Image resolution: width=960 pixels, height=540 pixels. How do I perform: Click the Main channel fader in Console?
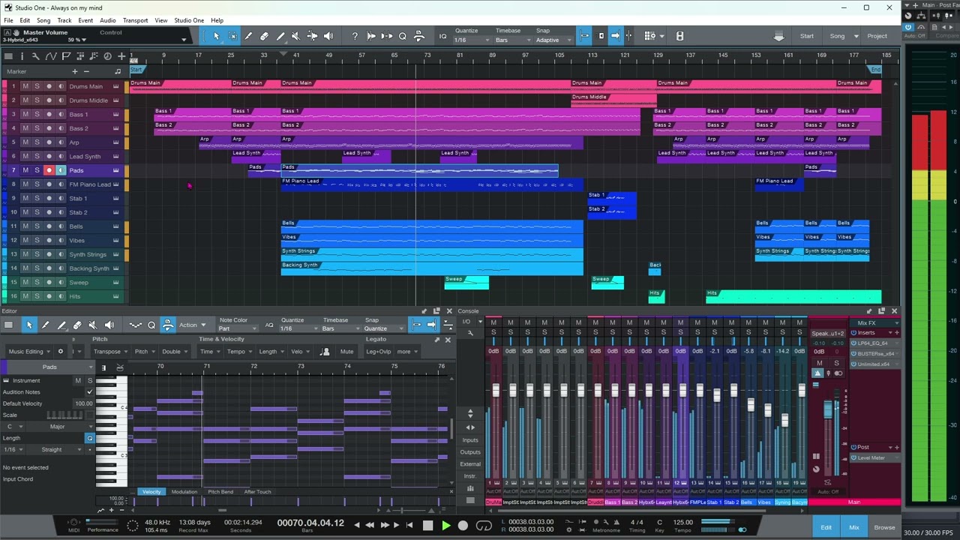click(x=827, y=409)
